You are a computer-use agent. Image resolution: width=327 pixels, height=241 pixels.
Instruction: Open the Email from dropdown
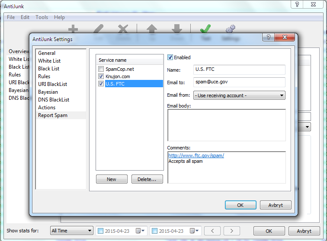click(x=239, y=95)
